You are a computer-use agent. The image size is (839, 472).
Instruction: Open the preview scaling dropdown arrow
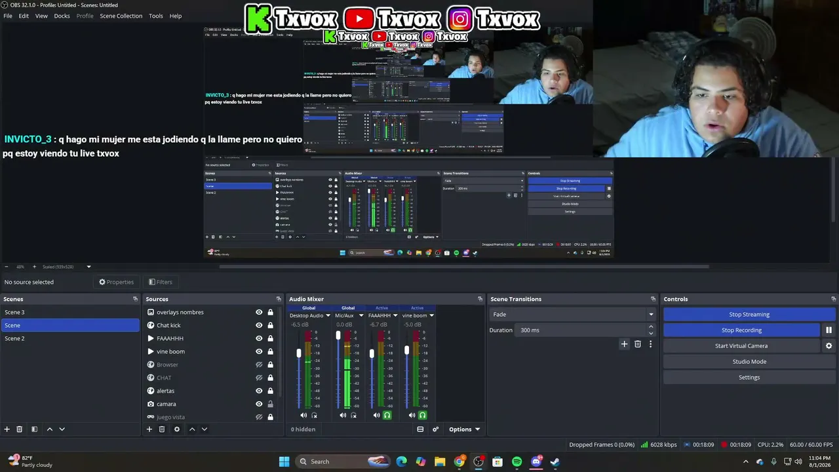(88, 267)
